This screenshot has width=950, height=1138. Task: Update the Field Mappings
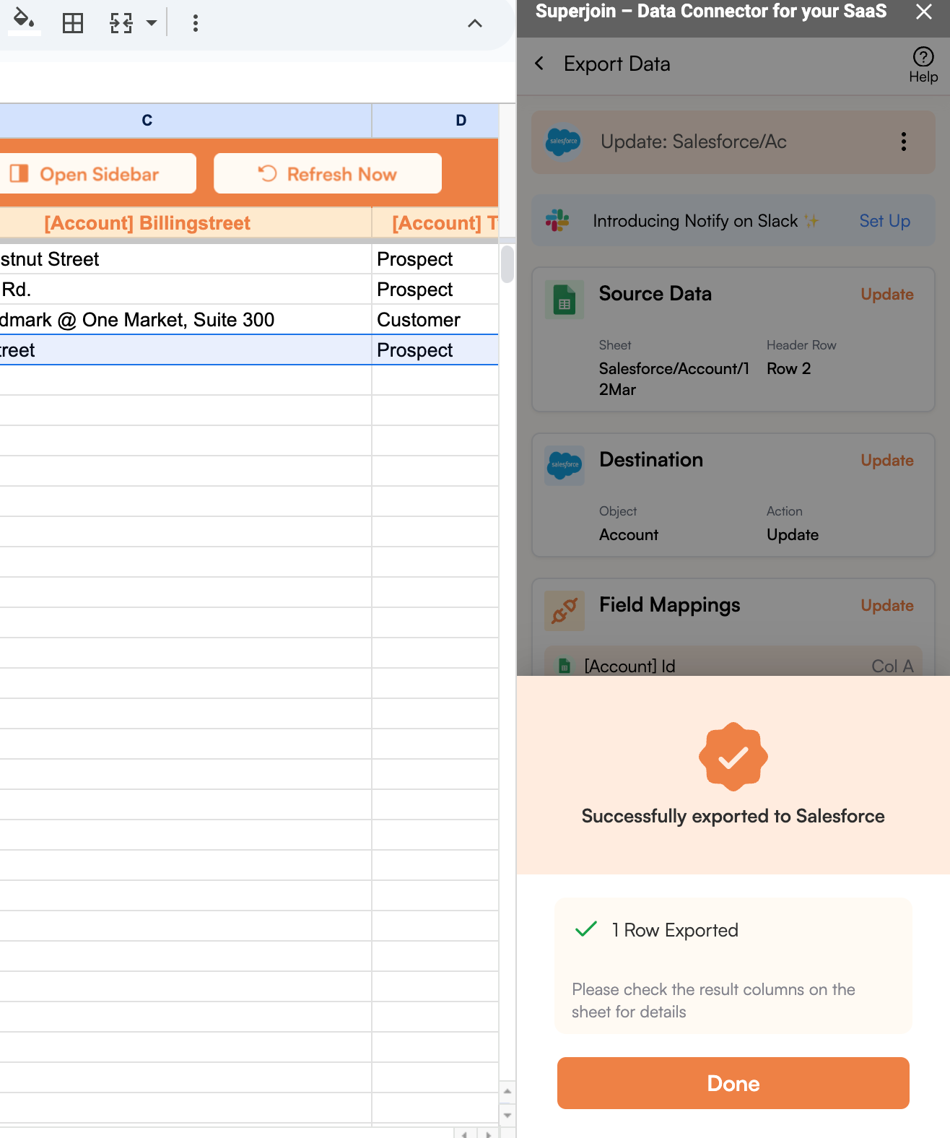(x=886, y=605)
